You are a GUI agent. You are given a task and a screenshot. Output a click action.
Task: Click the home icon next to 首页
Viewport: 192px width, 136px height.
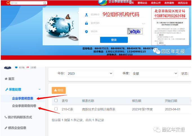pos(6,79)
